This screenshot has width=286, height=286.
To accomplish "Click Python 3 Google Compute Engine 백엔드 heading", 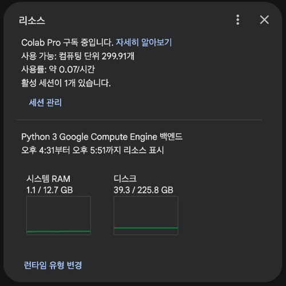I will click(102, 137).
